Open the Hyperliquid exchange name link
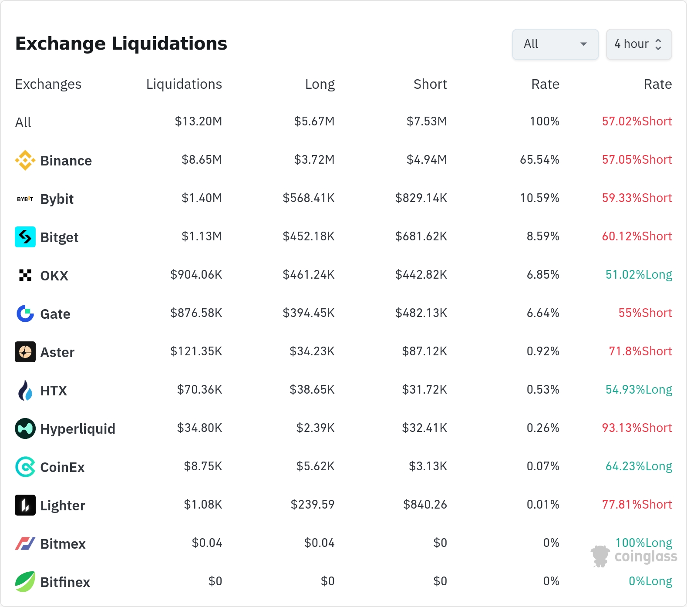 pos(77,429)
